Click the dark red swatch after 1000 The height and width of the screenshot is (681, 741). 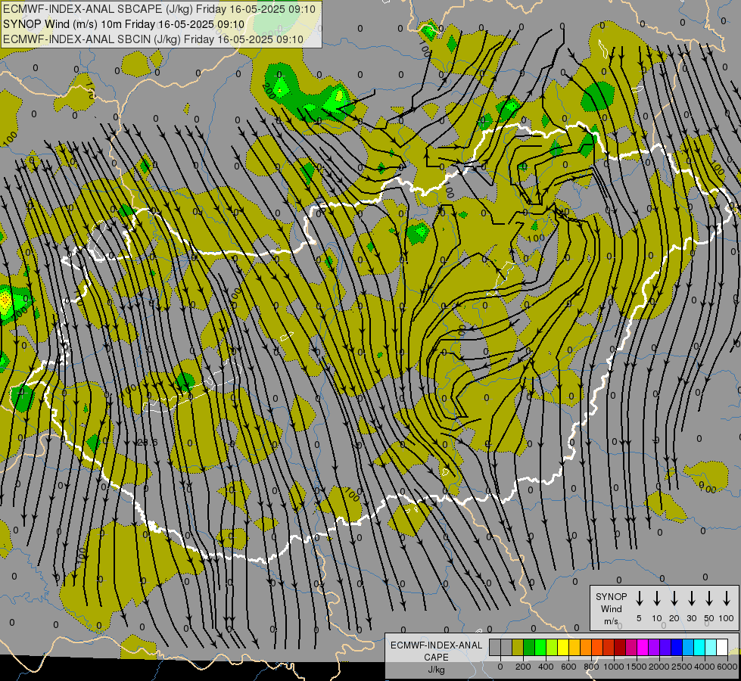pyautogui.click(x=620, y=647)
